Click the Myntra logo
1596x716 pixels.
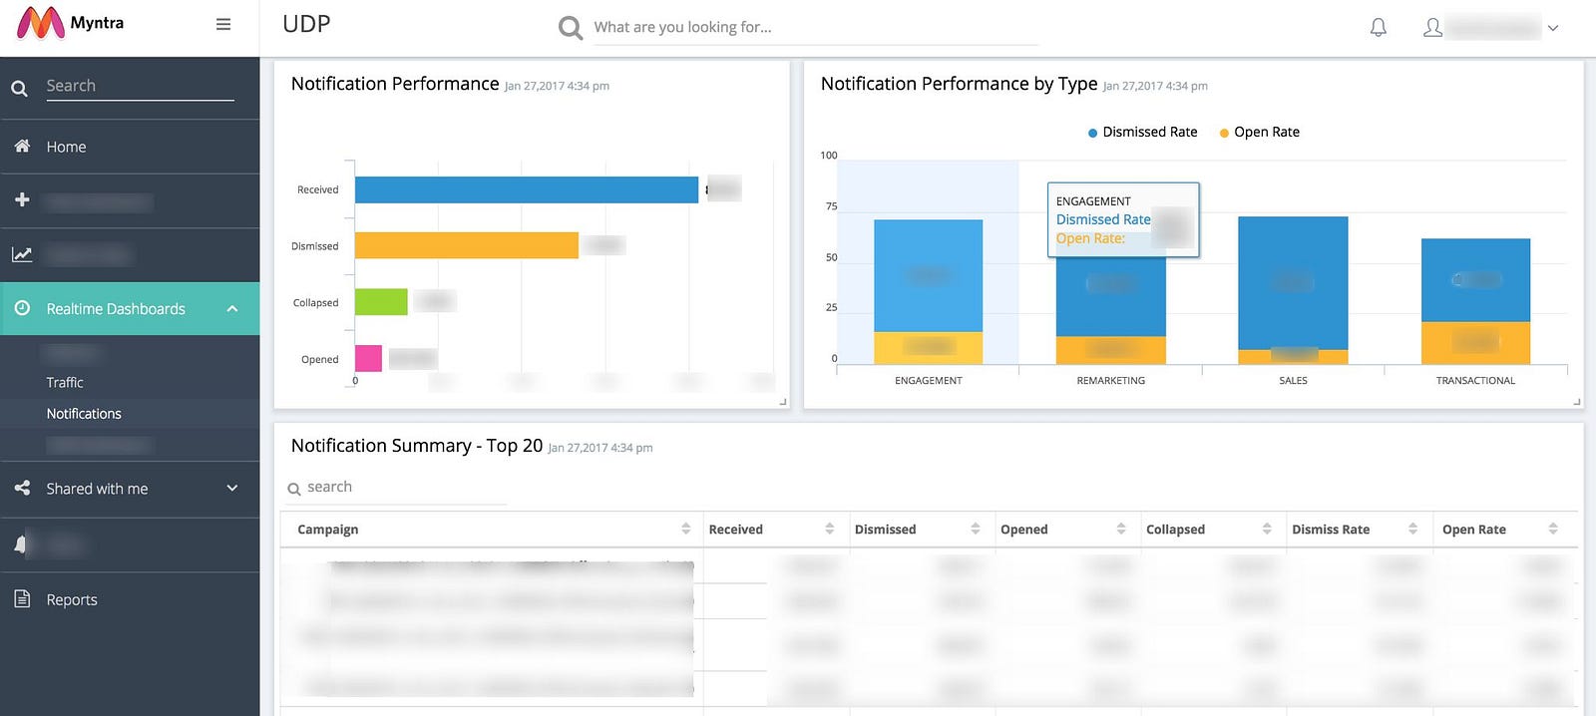(70, 23)
